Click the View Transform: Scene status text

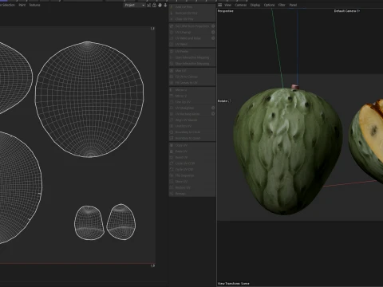[x=234, y=284]
